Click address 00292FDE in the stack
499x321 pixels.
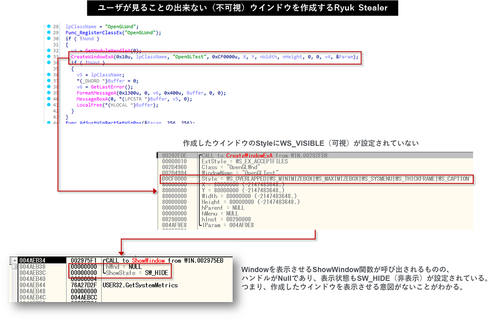click(174, 156)
